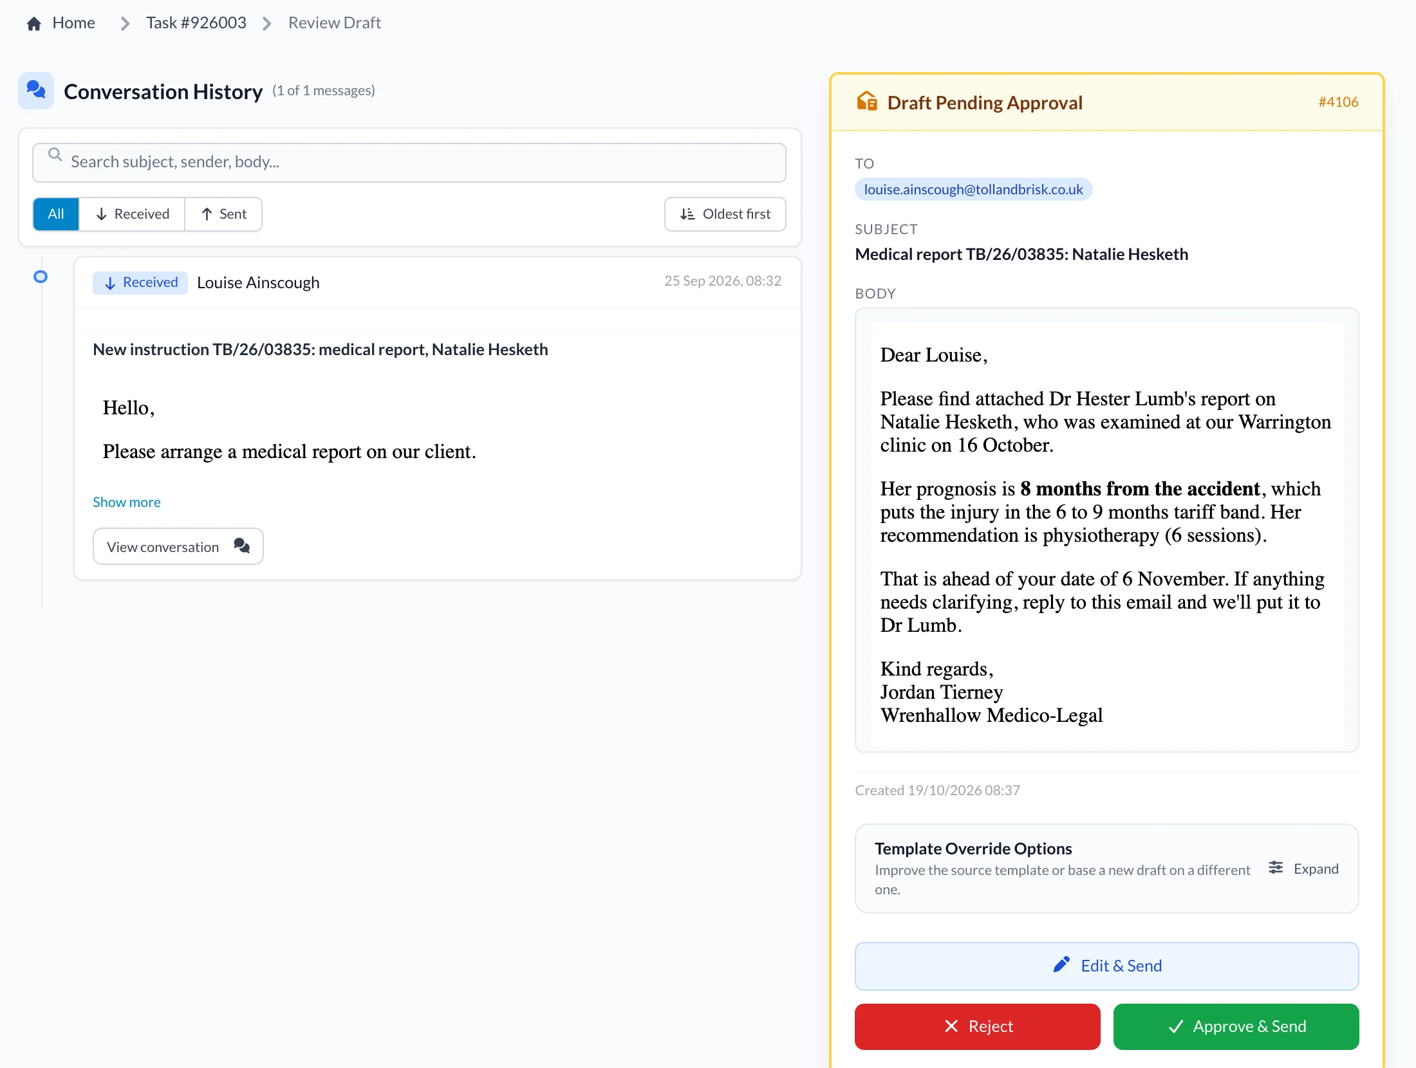
Task: Click Review Draft breadcrumb text
Action: (x=334, y=23)
